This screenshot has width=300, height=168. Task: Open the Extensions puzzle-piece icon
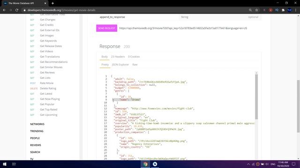coord(283,10)
